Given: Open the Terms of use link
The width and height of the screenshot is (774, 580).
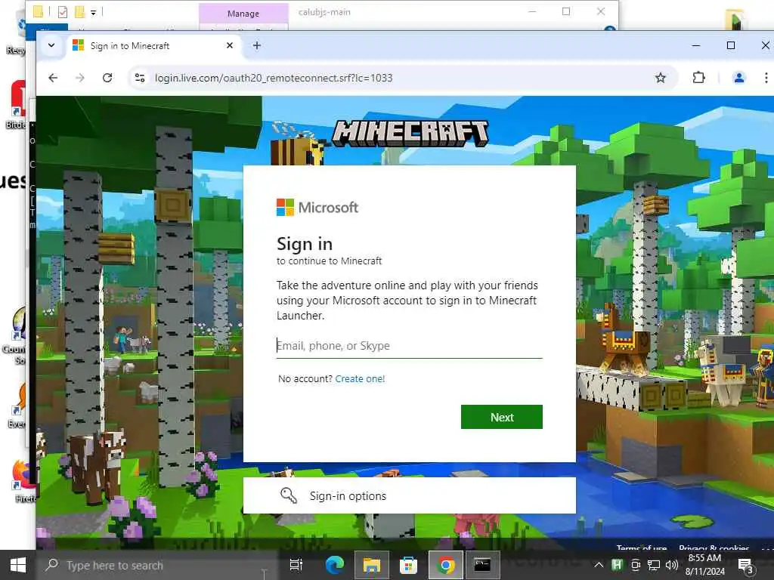Looking at the screenshot, I should click(641, 548).
